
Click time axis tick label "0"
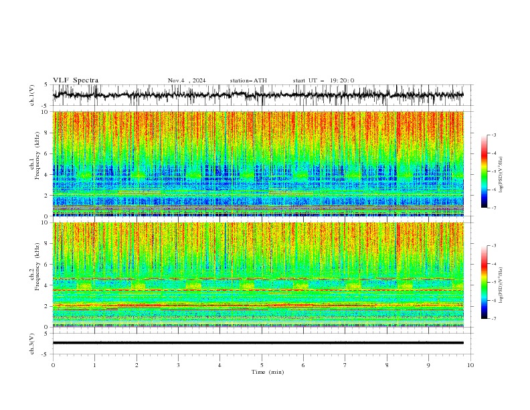pyautogui.click(x=53, y=365)
